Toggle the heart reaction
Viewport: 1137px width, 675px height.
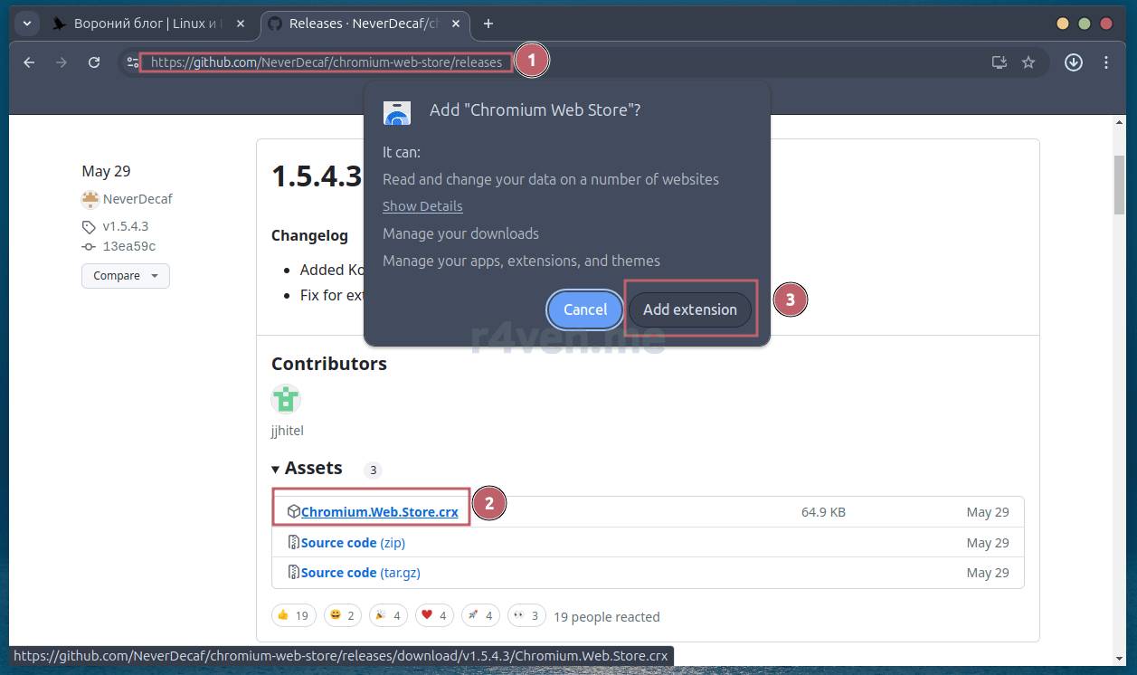pyautogui.click(x=434, y=616)
